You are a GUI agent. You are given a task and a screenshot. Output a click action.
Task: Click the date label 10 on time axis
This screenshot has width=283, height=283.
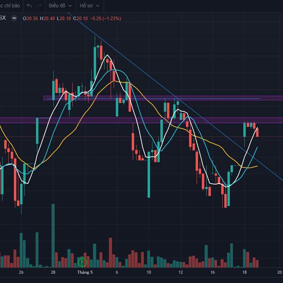point(149,272)
